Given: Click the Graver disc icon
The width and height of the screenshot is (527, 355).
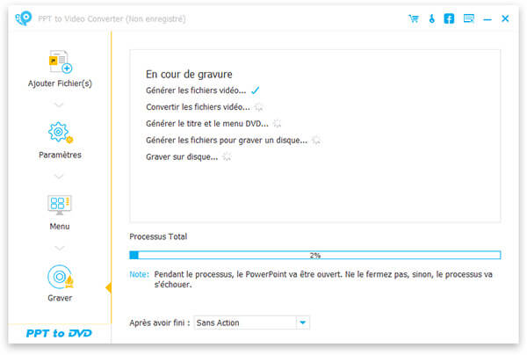Looking at the screenshot, I should pyautogui.click(x=60, y=277).
